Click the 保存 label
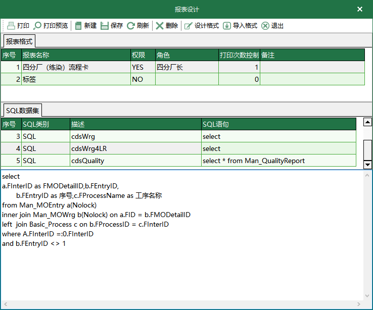 click(x=117, y=26)
